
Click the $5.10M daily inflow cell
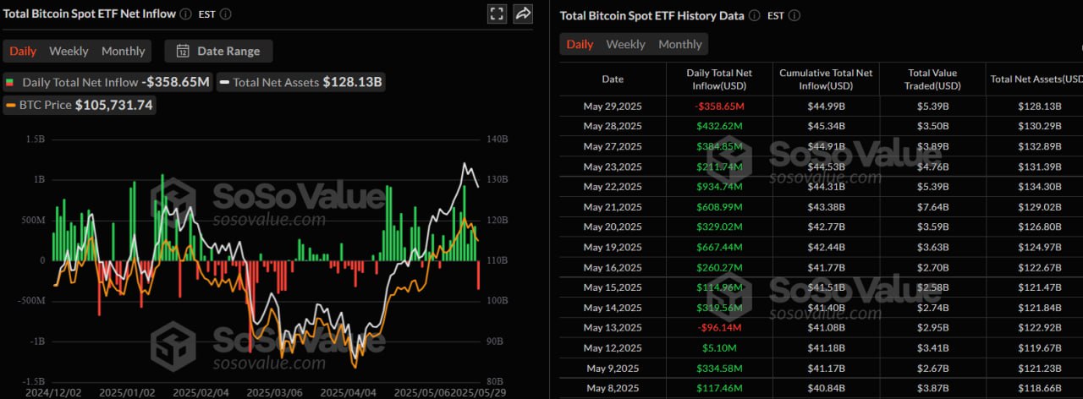[719, 347]
